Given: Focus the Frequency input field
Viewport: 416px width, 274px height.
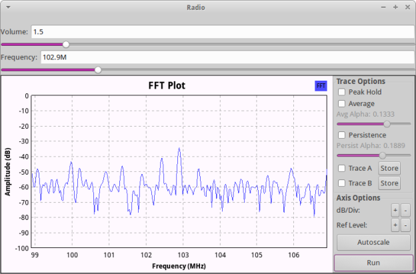Looking at the screenshot, I should coord(227,57).
